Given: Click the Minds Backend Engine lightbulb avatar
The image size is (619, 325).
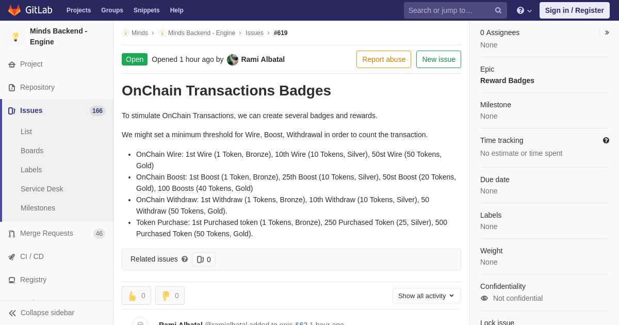Looking at the screenshot, I should coord(15,37).
